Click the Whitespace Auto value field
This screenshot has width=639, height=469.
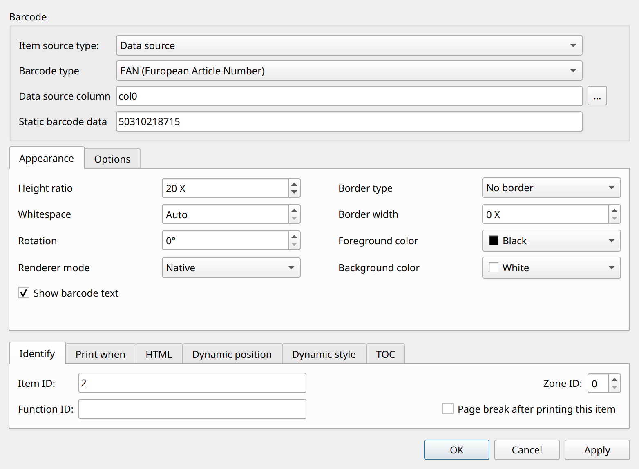(x=225, y=214)
